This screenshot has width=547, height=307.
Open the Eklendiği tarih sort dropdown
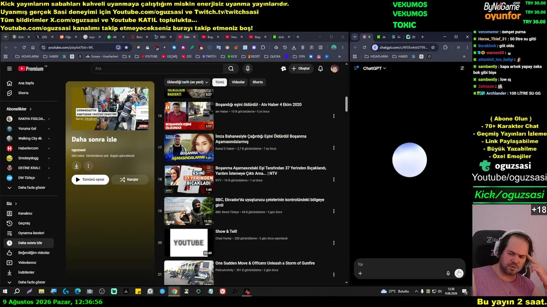[x=188, y=82]
